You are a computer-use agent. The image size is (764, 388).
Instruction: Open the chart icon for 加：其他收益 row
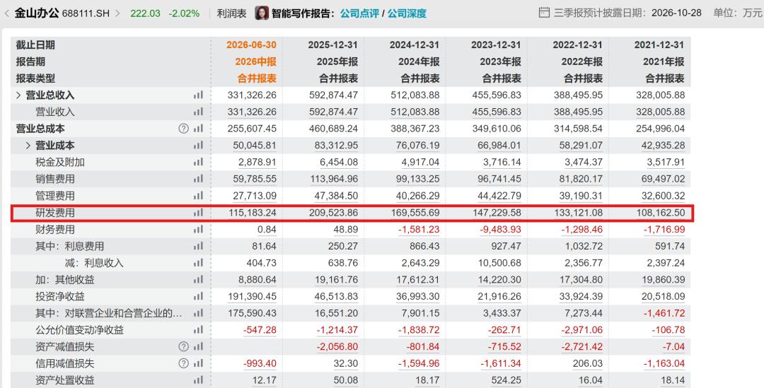click(x=198, y=279)
